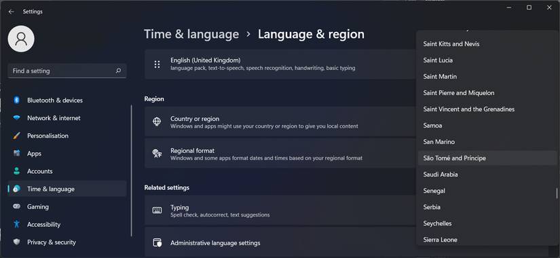The image size is (560, 258).
Task: Open Gaming settings section
Action: click(x=67, y=206)
